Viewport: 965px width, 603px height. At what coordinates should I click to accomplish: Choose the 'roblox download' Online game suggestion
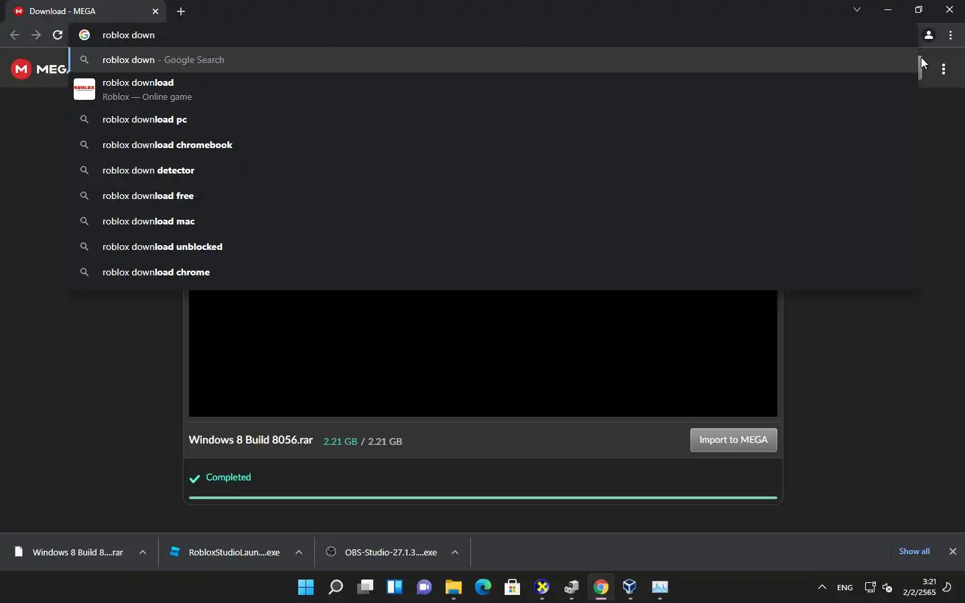493,89
